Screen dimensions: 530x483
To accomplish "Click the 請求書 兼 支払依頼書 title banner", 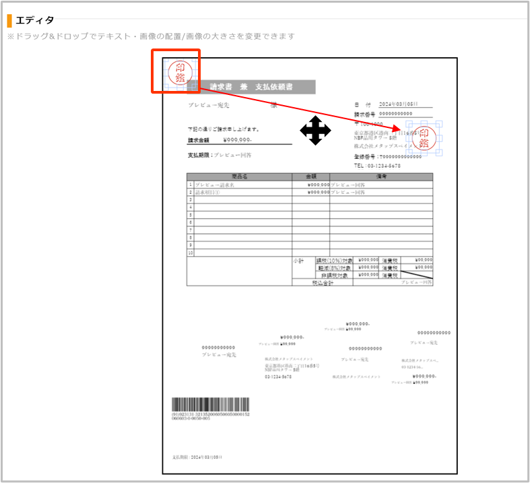I will point(251,87).
